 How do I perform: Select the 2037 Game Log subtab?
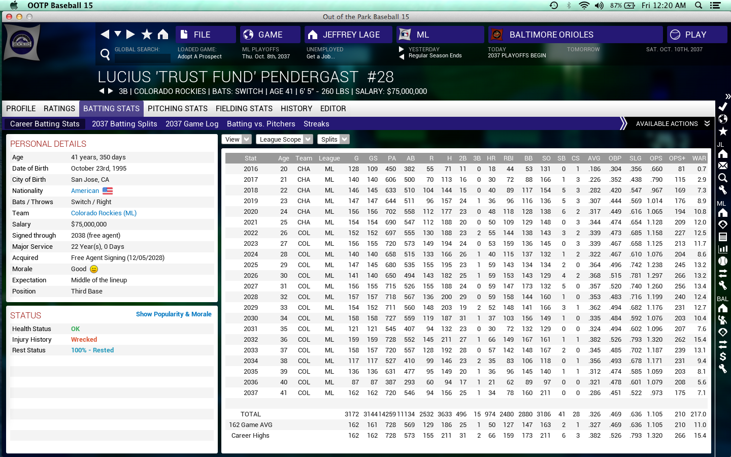(192, 124)
